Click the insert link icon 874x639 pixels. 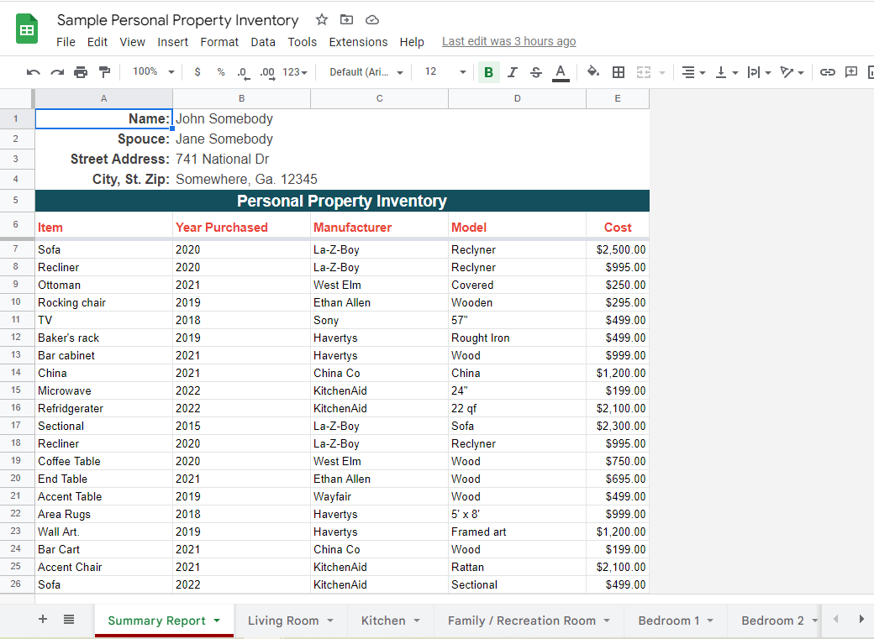point(828,72)
